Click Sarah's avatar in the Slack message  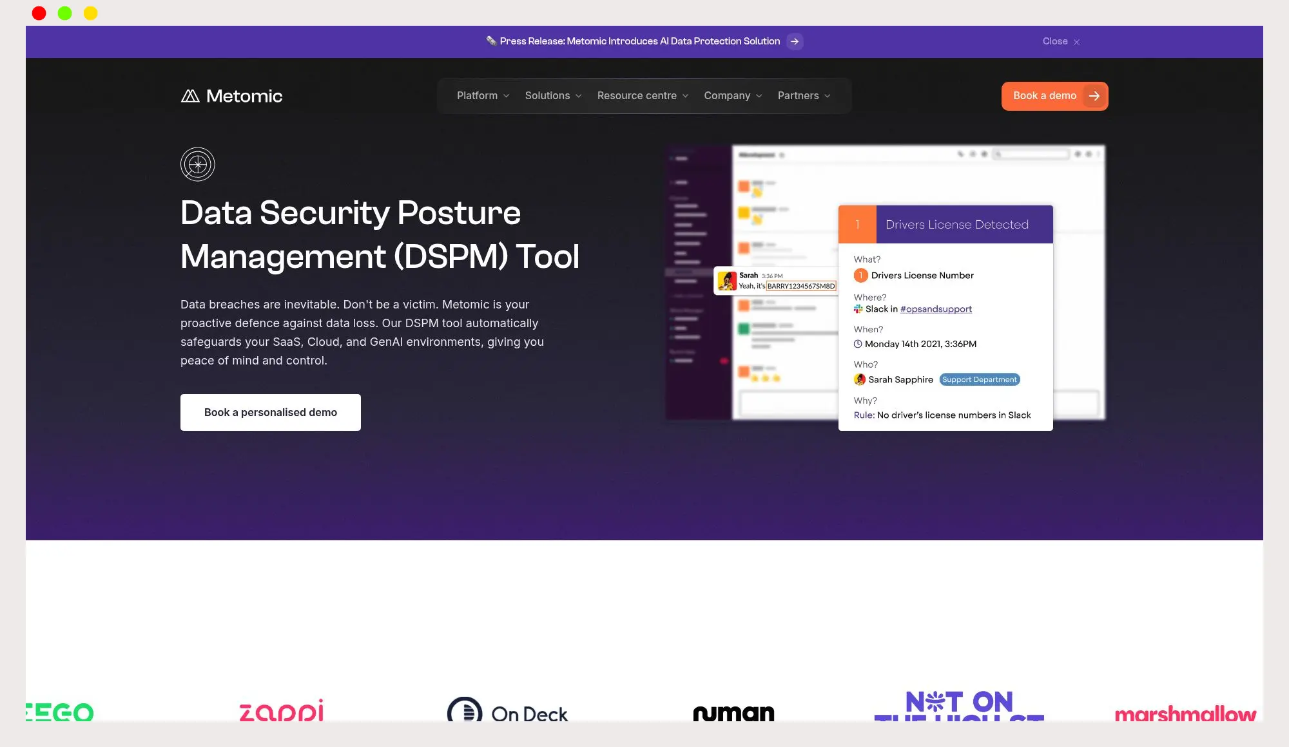pos(727,281)
